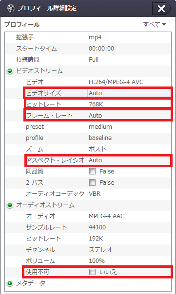
Task: Expand the メタデータ section
Action: pyautogui.click(x=10, y=283)
